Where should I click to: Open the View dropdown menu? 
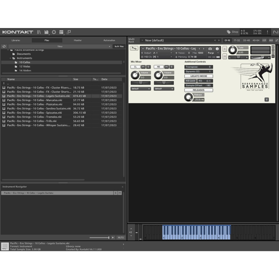(60, 46)
